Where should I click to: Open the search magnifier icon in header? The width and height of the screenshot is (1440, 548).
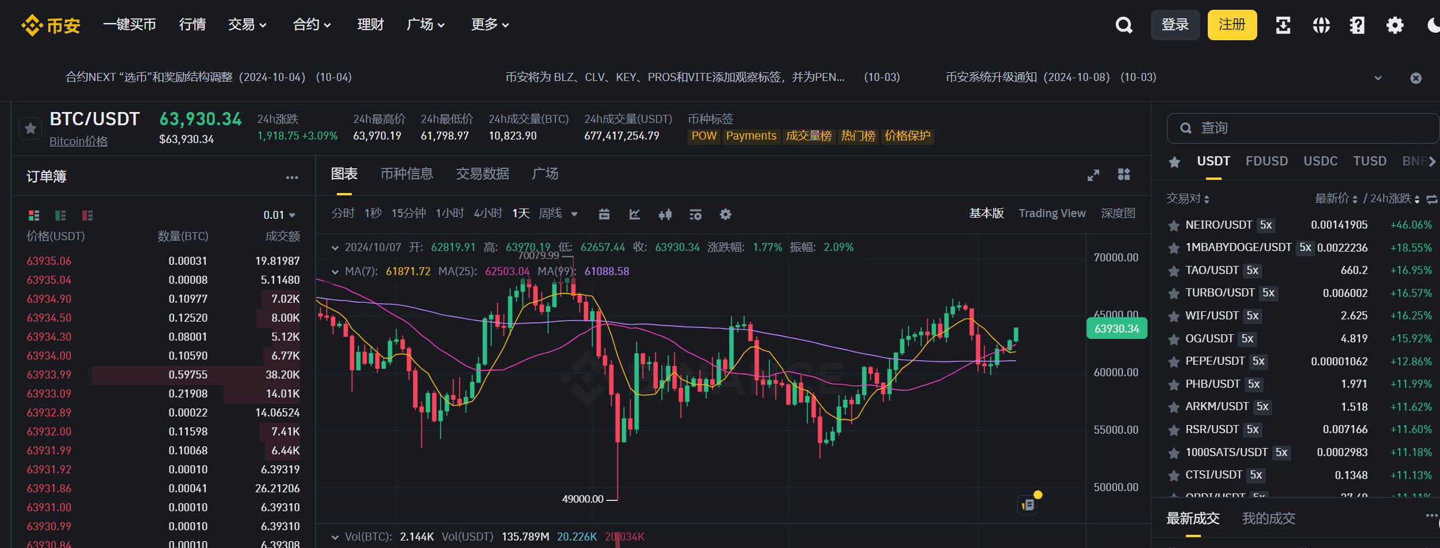tap(1124, 25)
